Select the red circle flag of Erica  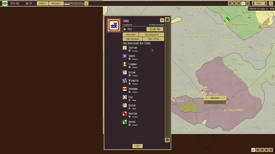coord(125,97)
